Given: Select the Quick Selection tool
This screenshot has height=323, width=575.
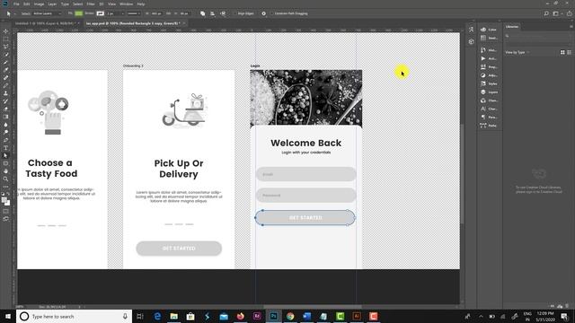Looking at the screenshot, I should click(x=5, y=54).
